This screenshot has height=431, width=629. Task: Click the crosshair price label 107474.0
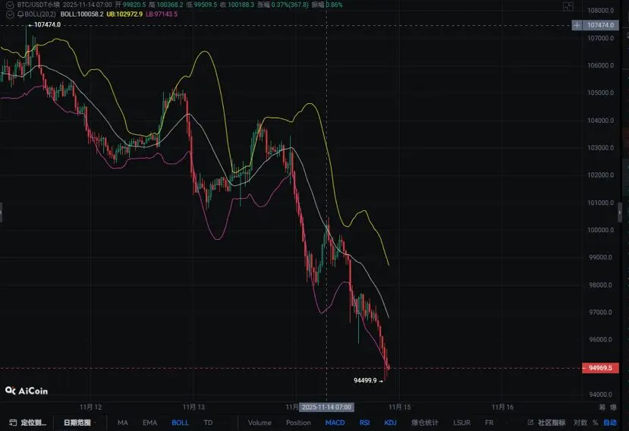pyautogui.click(x=600, y=25)
